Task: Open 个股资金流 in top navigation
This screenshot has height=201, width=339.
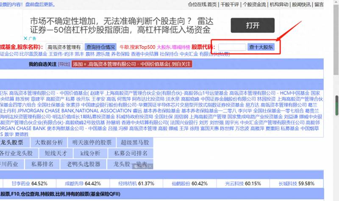Action: [x=254, y=4]
